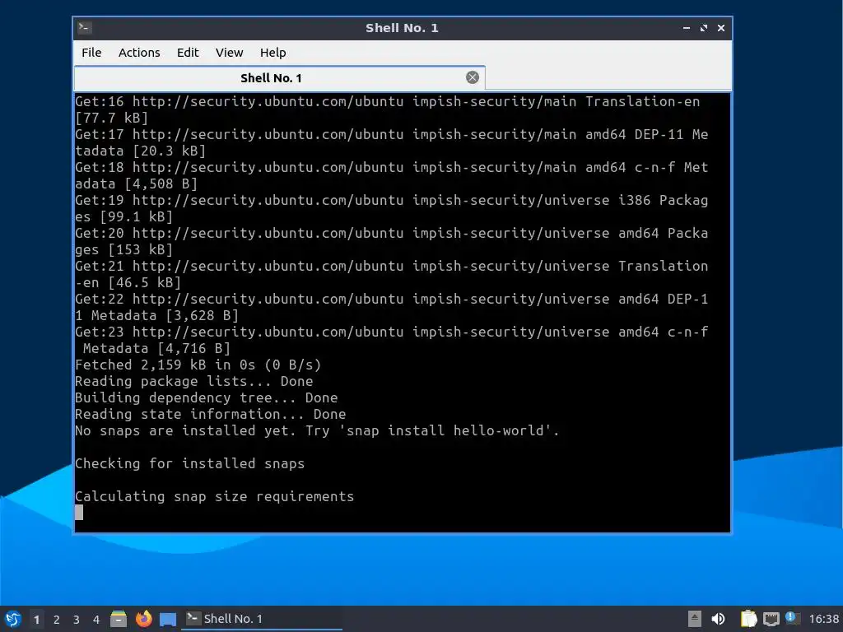Switch to desktop 3
The height and width of the screenshot is (632, 843).
77,620
